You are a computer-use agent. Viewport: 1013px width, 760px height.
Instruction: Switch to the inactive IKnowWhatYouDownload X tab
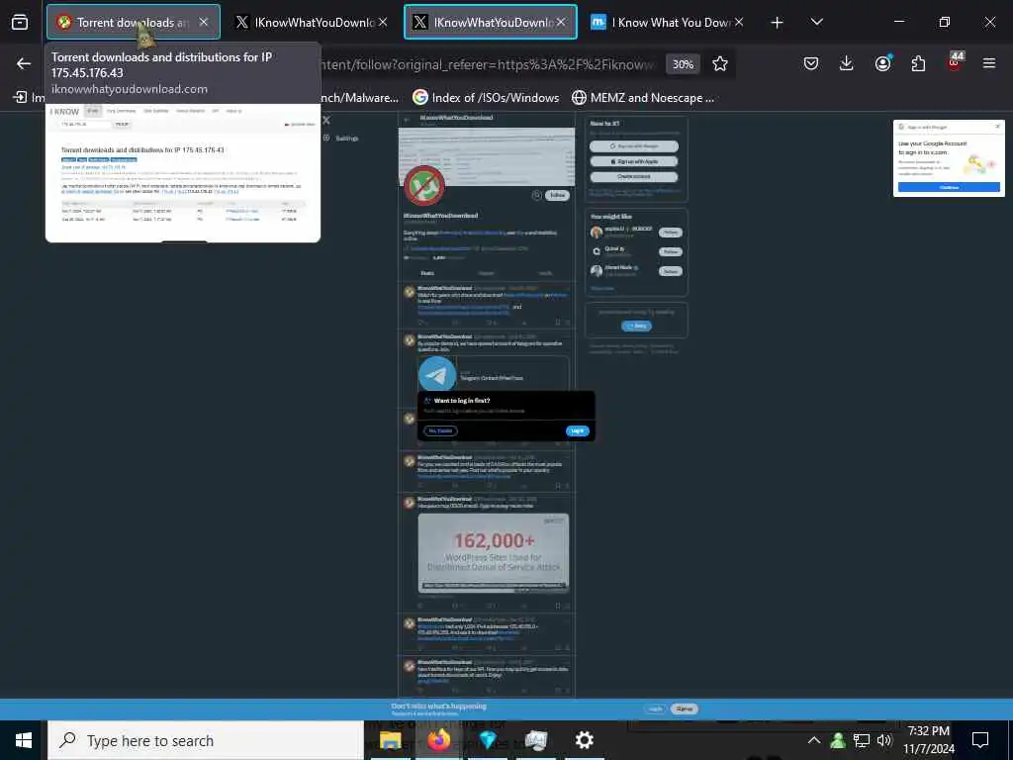(311, 22)
